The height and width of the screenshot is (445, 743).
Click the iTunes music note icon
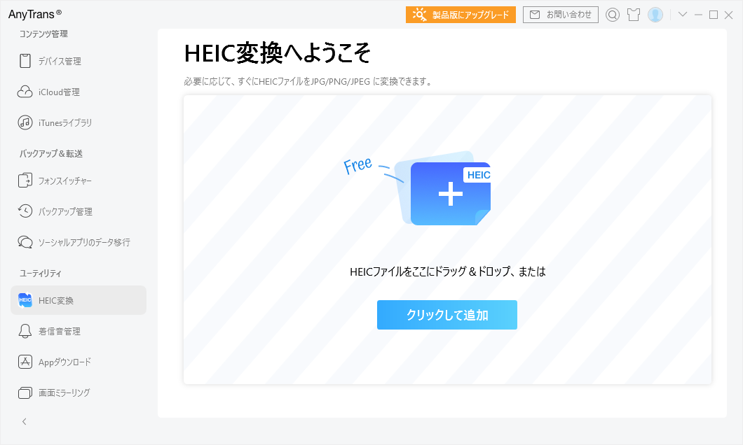25,122
